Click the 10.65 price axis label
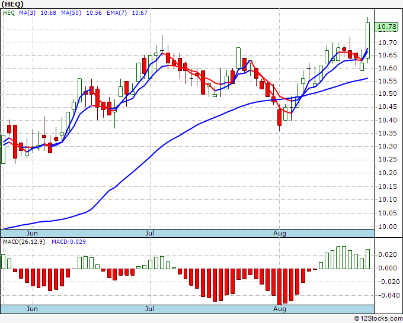403x323 pixels. (x=388, y=56)
